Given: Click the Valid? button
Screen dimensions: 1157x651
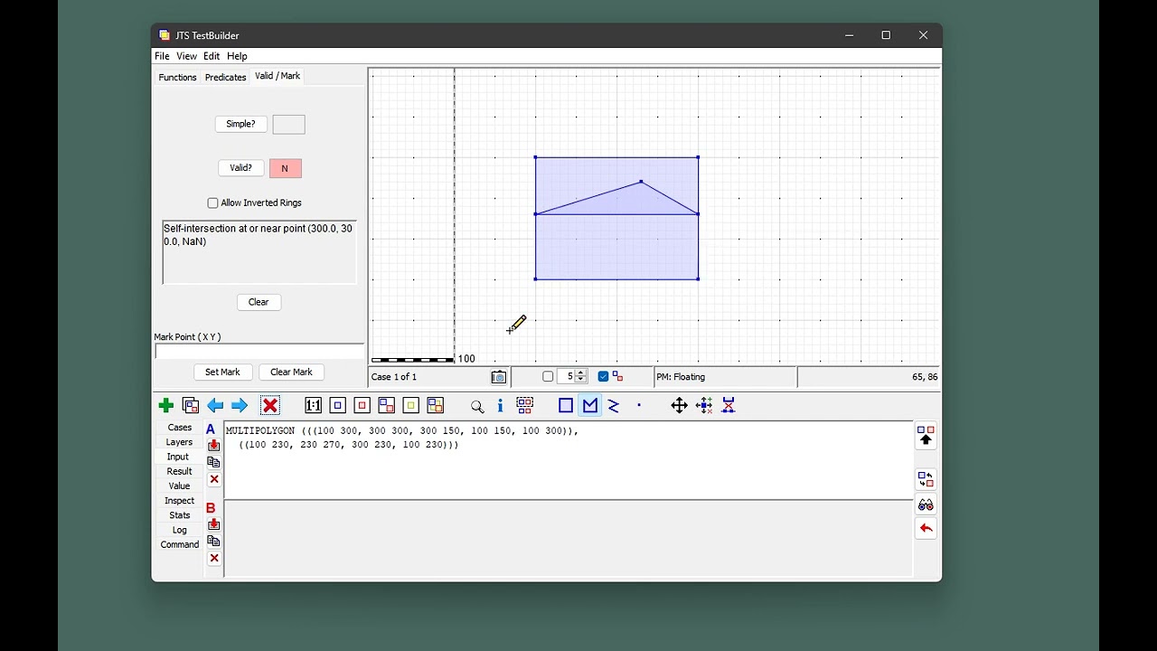Looking at the screenshot, I should [240, 168].
